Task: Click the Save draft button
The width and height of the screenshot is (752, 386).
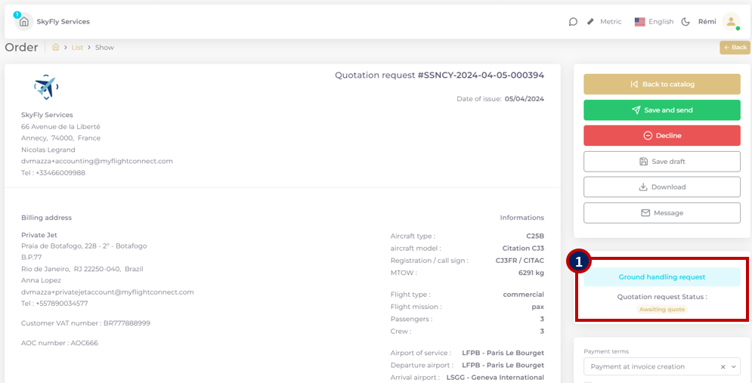Action: [x=662, y=162]
